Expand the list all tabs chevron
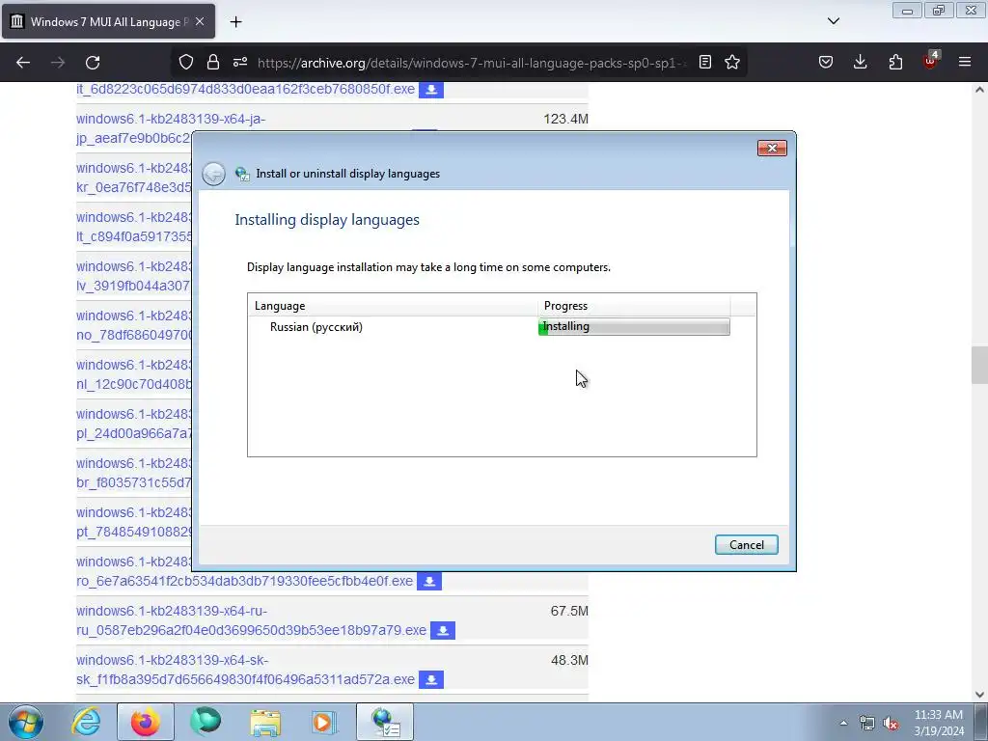The height and width of the screenshot is (741, 988). (833, 21)
